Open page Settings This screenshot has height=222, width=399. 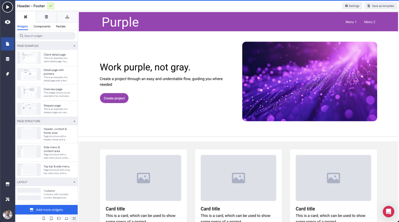click(x=352, y=6)
